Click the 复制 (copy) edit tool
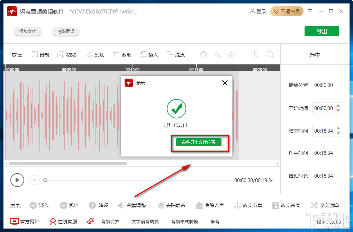The width and height of the screenshot is (353, 232). (40, 55)
